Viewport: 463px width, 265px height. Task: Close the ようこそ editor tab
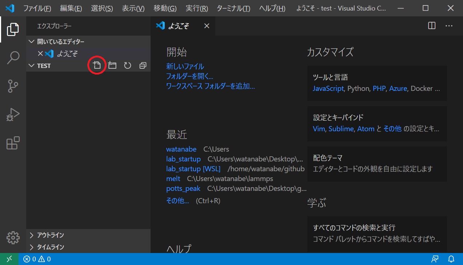tap(207, 26)
